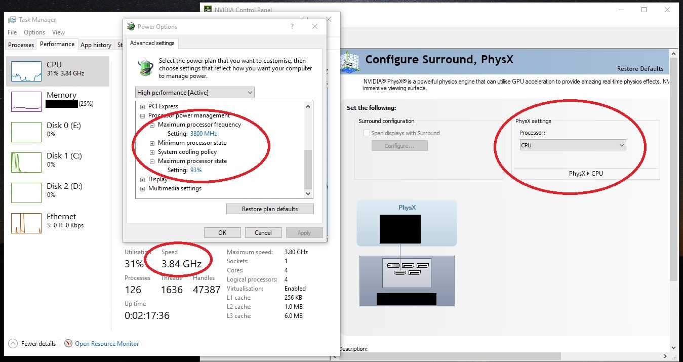This screenshot has width=683, height=362.
Task: Click the Fewer details chevron icon
Action: point(13,343)
